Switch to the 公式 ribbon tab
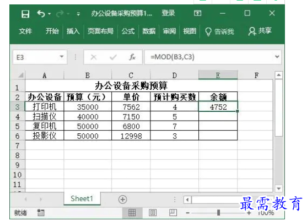The height and width of the screenshot is (221, 307). (128, 31)
